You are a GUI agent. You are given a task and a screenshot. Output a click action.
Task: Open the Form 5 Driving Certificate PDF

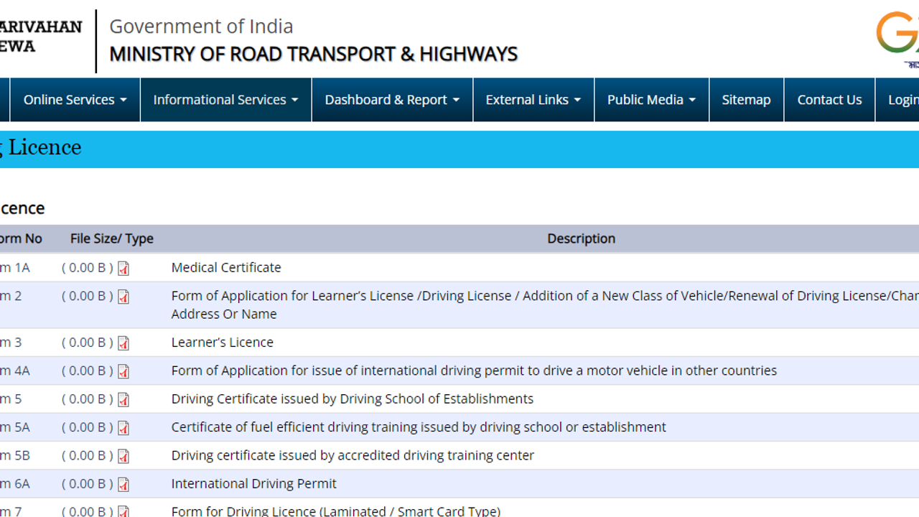pyautogui.click(x=123, y=399)
